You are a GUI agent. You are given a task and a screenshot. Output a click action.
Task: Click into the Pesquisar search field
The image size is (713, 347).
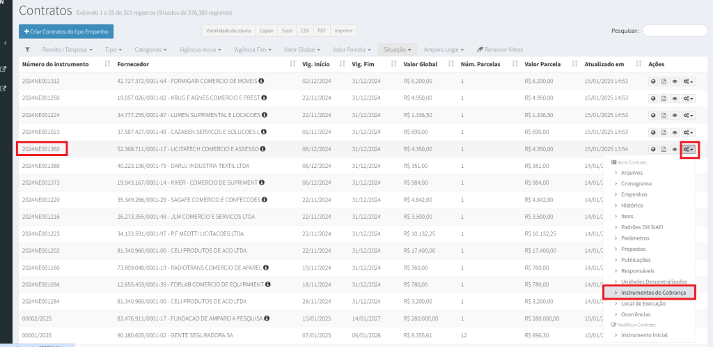(x=673, y=31)
